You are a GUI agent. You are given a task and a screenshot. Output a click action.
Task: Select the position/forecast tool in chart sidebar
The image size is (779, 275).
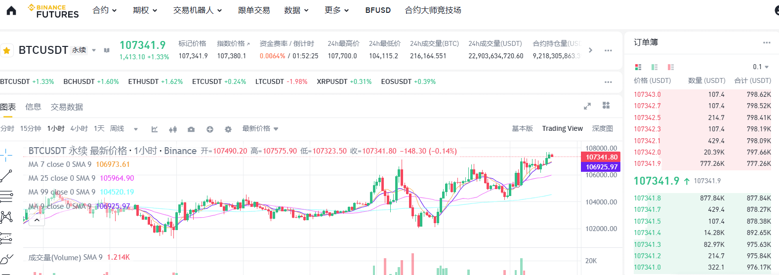pos(6,238)
